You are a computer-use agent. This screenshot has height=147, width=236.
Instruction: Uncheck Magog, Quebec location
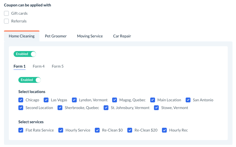click(x=115, y=100)
